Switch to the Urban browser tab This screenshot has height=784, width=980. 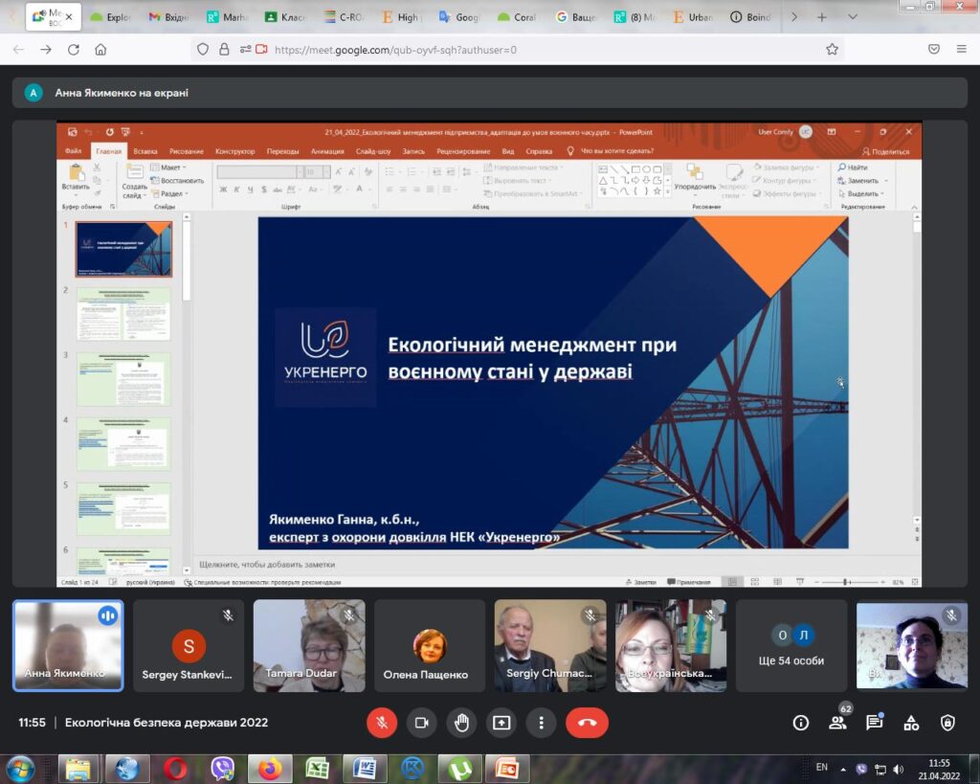(692, 17)
